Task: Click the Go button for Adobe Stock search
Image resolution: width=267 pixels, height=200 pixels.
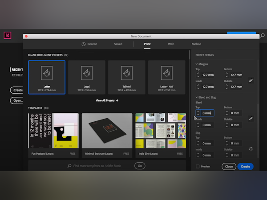Action: (x=140, y=166)
